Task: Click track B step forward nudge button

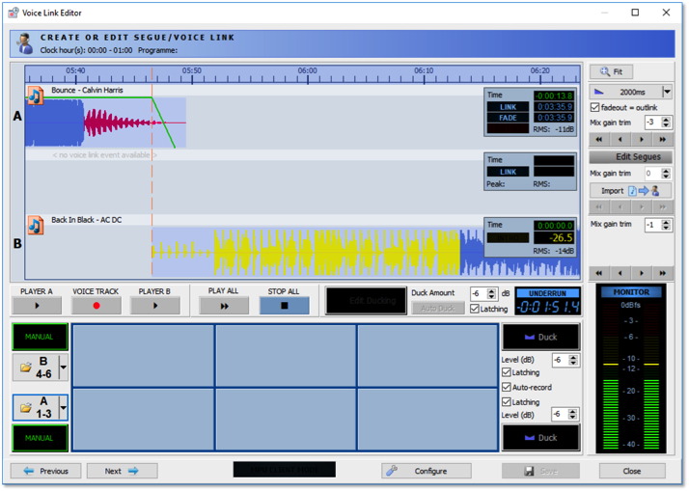Action: click(642, 273)
